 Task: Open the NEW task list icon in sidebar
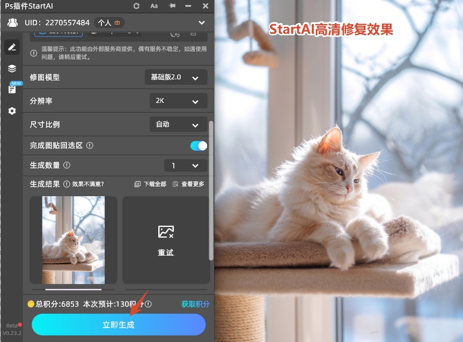[x=12, y=89]
